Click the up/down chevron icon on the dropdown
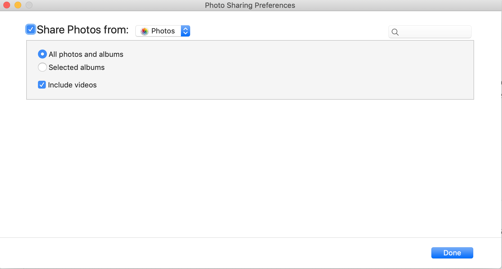Viewport: 502px width, 269px height. (185, 31)
